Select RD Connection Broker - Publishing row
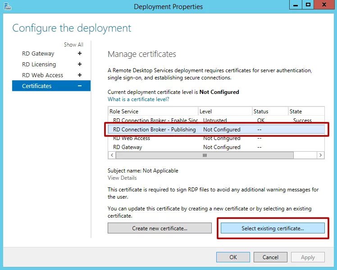Viewport: 337px width, 270px height. tap(155, 130)
